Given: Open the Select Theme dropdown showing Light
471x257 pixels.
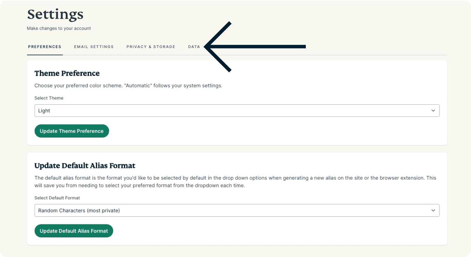Looking at the screenshot, I should [237, 111].
